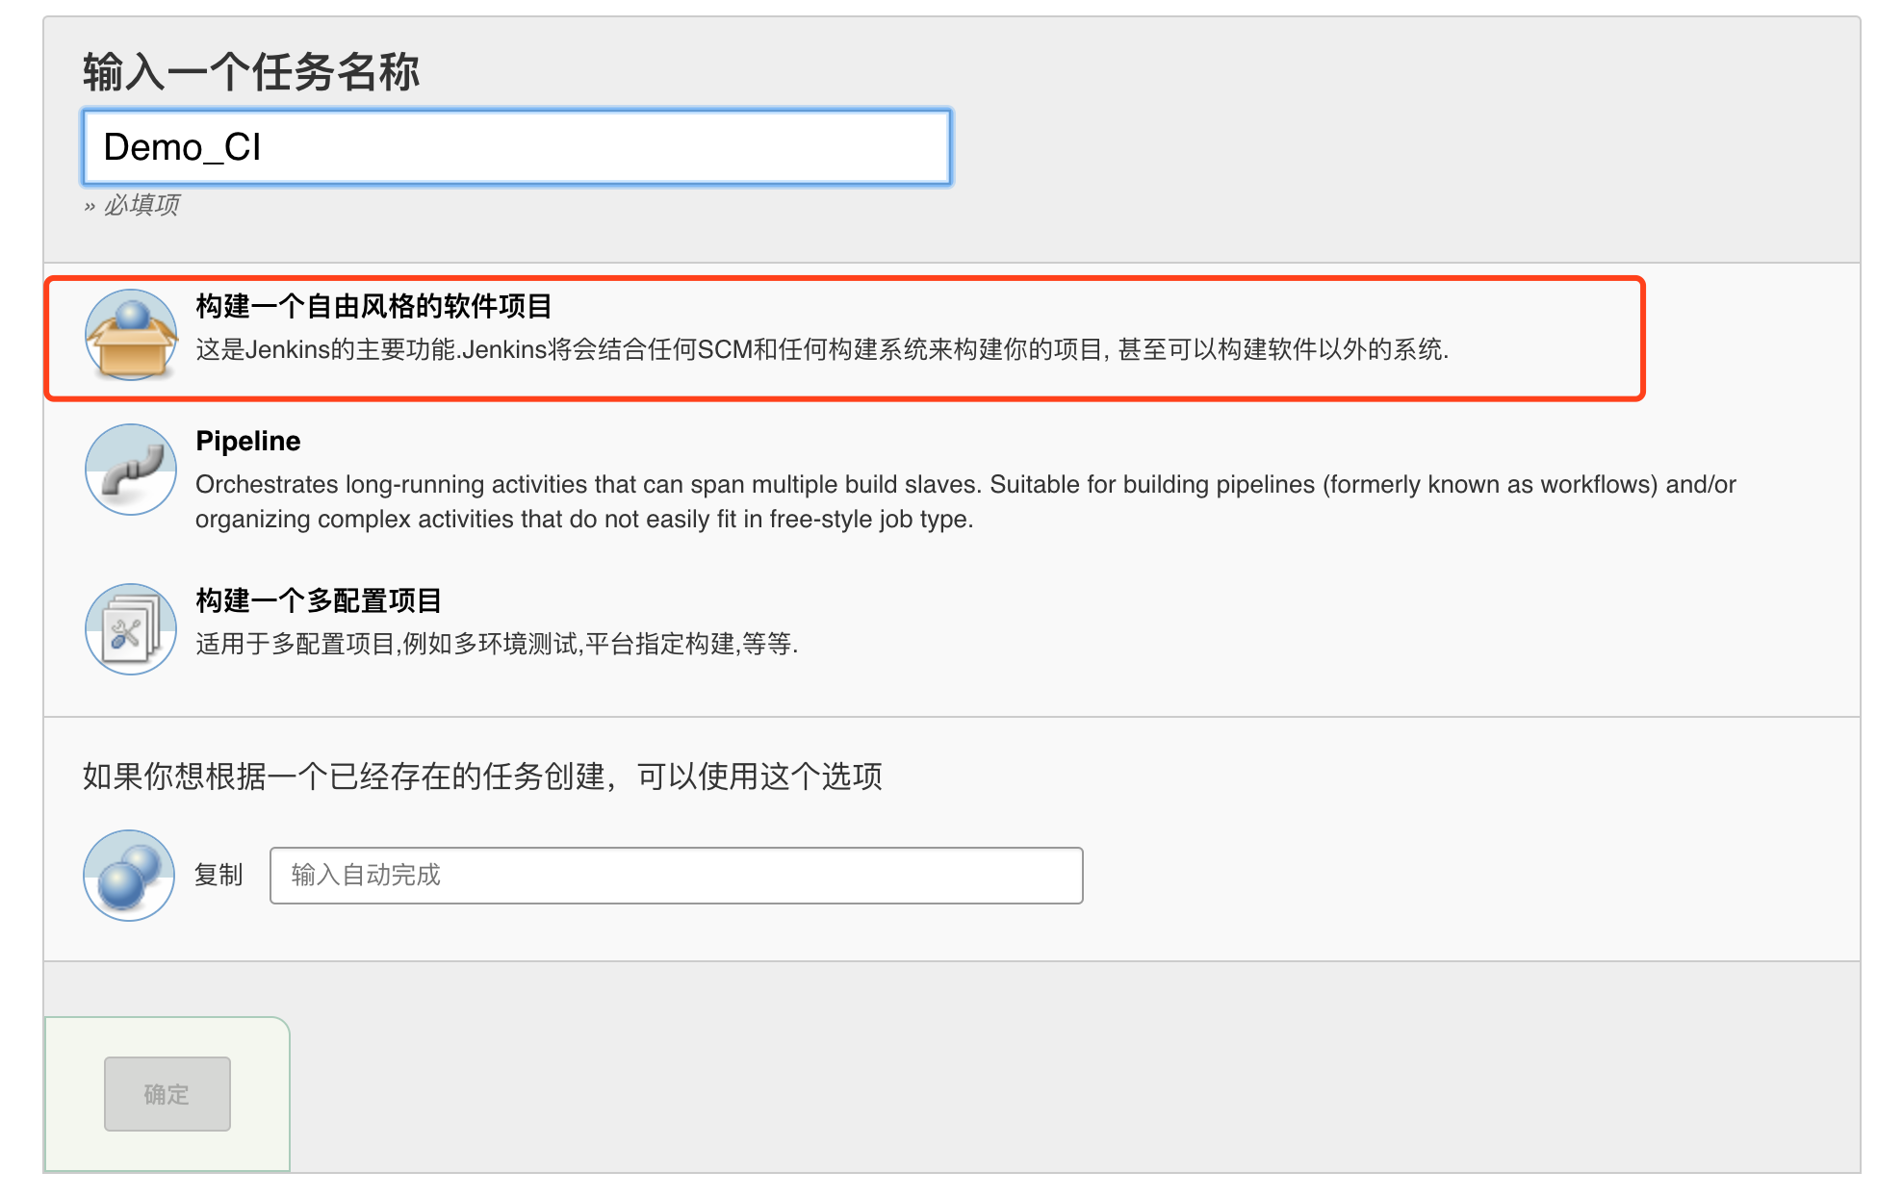Click the Pipeline pipe icon

[131, 470]
